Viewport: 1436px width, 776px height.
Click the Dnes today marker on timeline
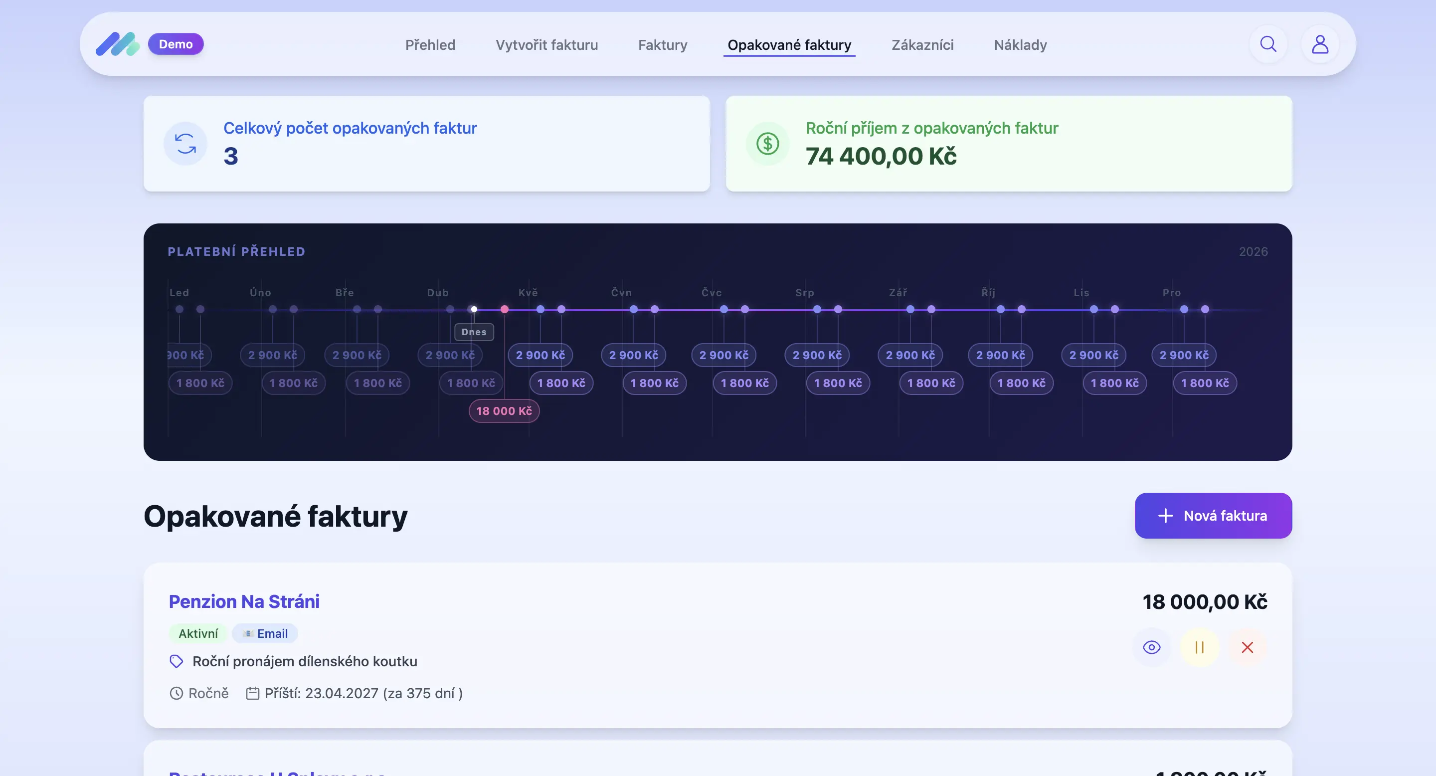tap(474, 332)
